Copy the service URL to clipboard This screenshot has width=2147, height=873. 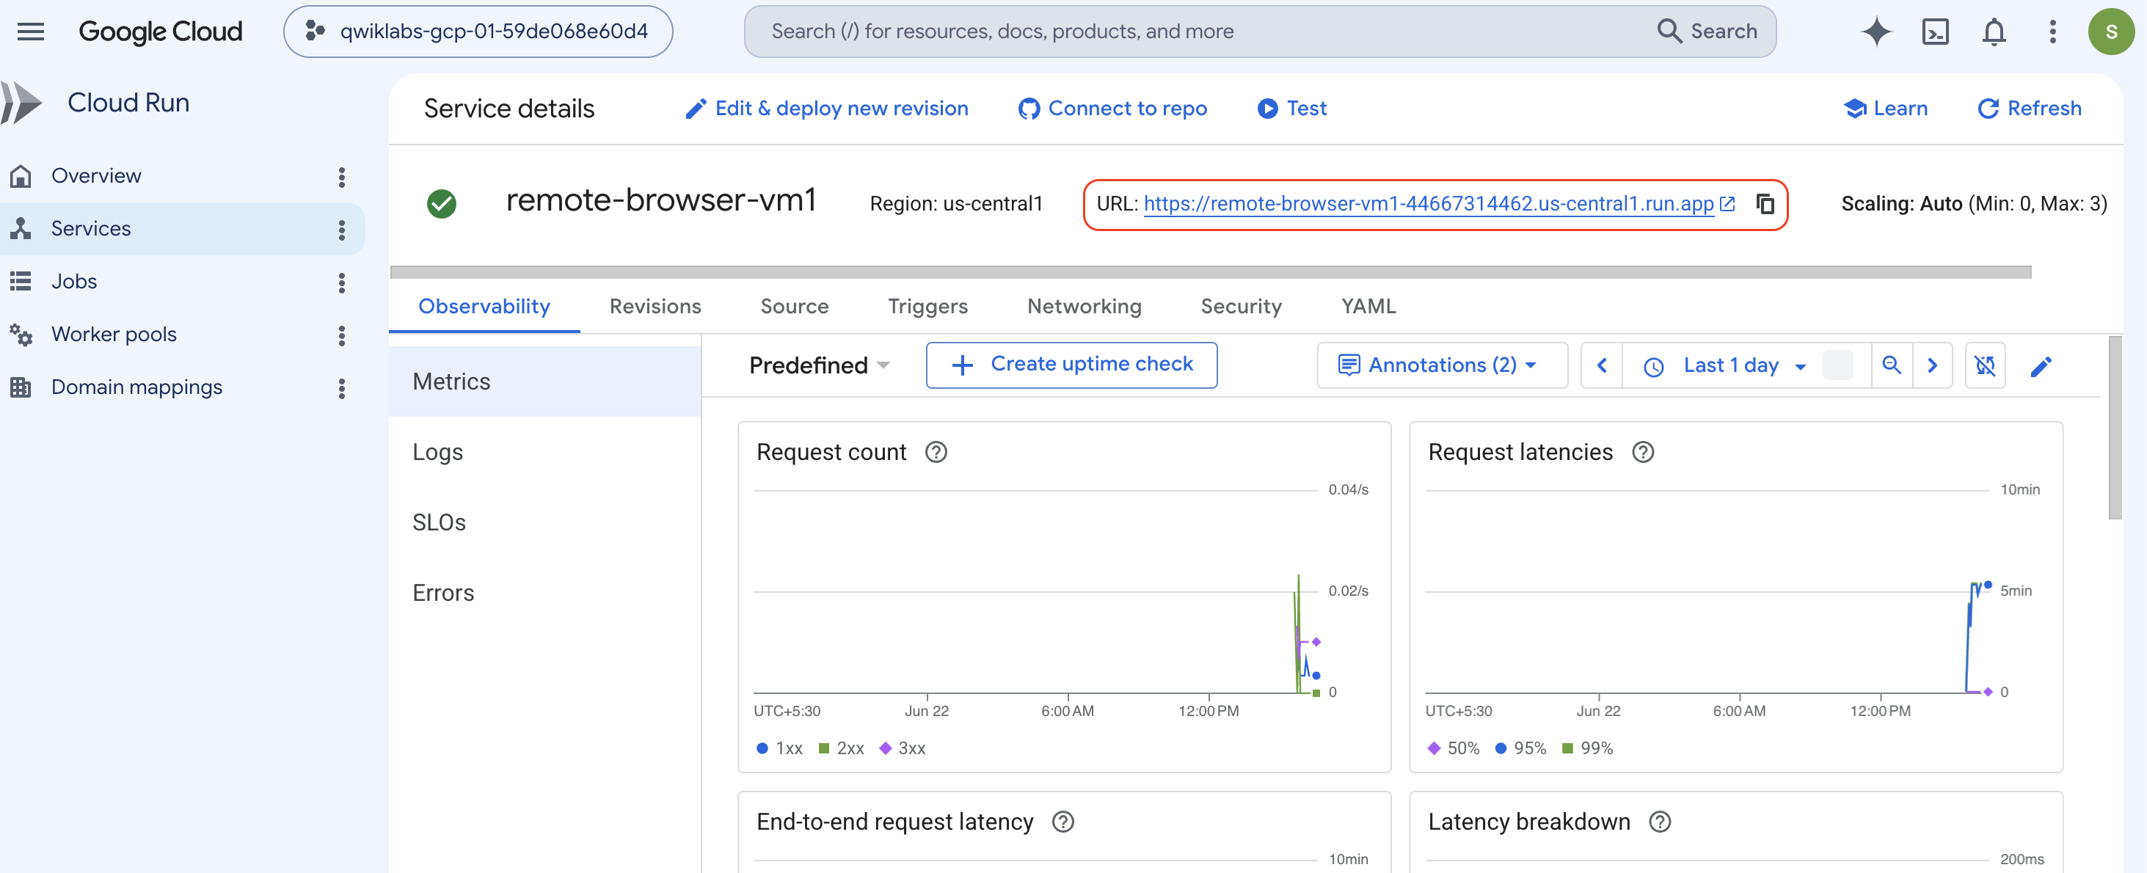click(x=1765, y=203)
